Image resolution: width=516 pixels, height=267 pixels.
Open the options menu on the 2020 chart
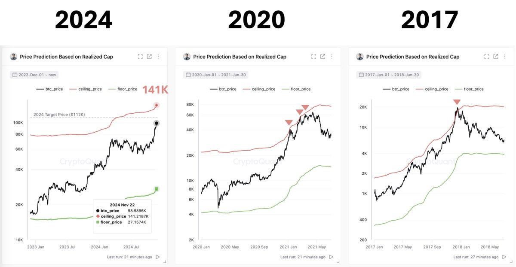coord(332,56)
